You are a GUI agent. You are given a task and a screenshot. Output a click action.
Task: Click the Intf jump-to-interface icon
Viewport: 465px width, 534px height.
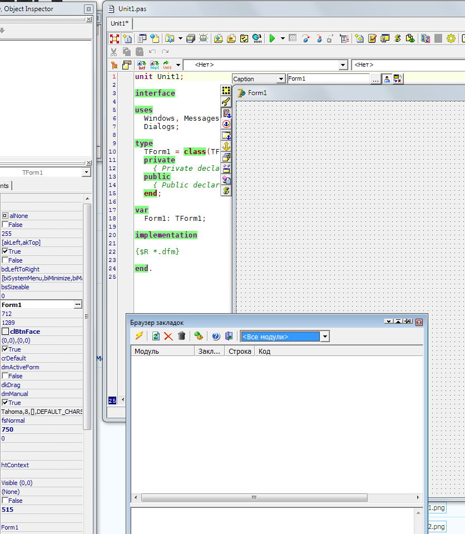coord(142,65)
